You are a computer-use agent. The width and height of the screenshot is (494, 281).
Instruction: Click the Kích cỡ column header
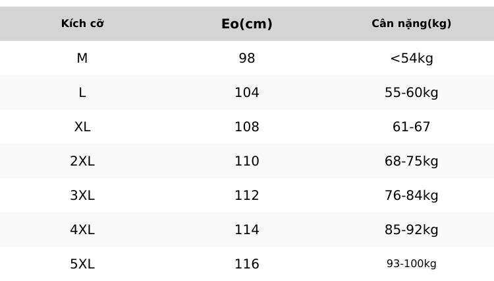click(82, 24)
